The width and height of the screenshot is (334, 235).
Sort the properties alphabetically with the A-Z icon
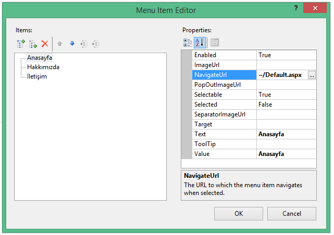click(200, 43)
